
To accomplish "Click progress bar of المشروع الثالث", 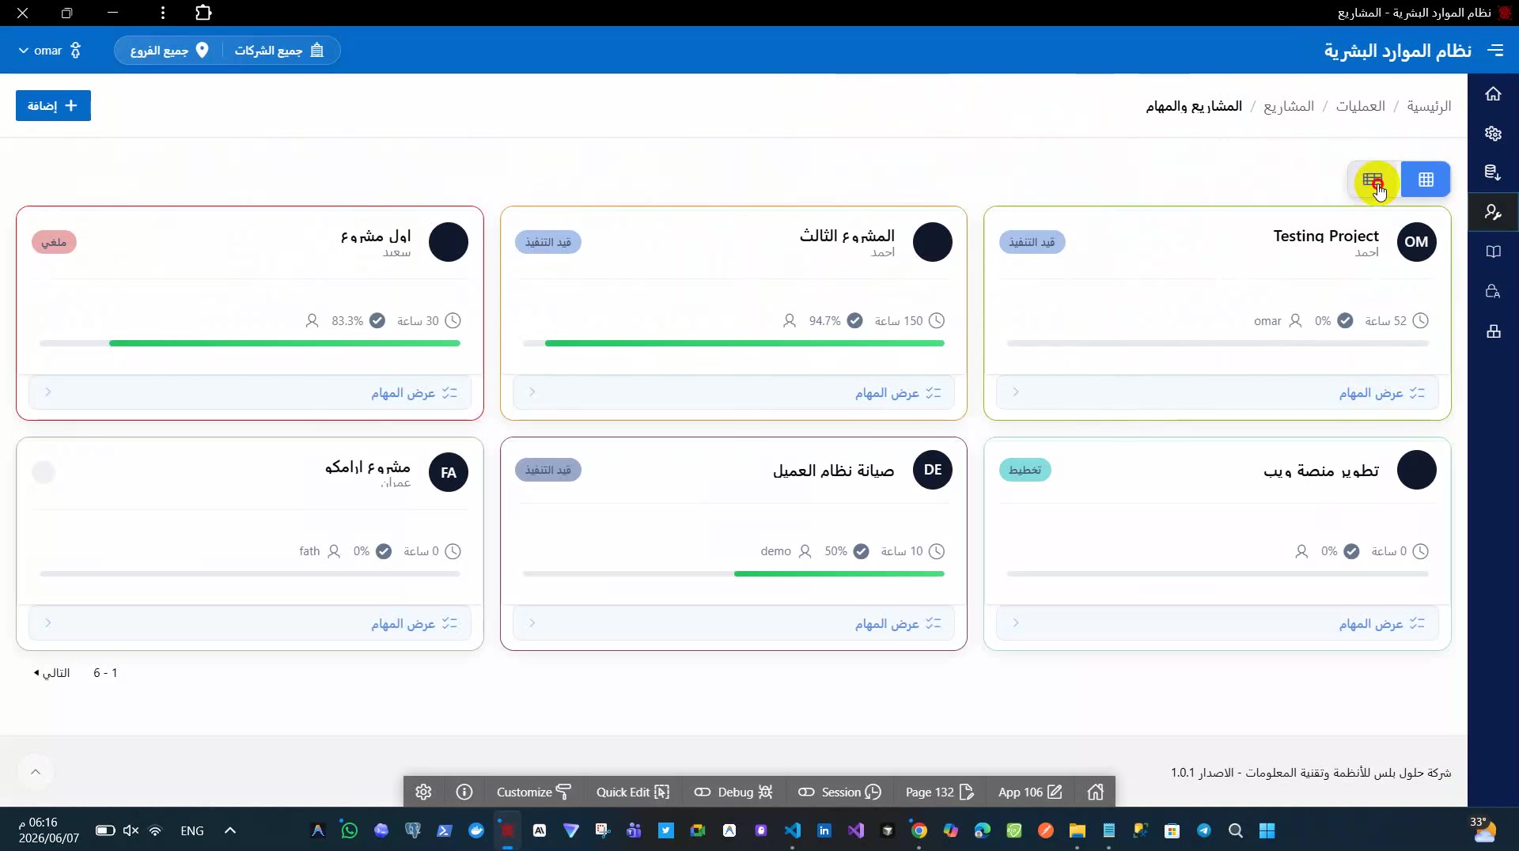I will pyautogui.click(x=733, y=343).
